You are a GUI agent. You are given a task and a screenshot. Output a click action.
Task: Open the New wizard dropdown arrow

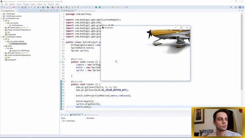point(5,7)
